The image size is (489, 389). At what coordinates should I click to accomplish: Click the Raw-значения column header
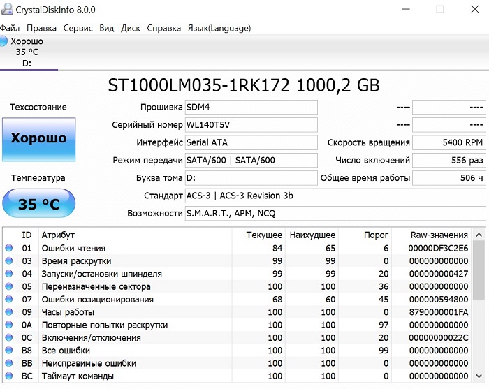[439, 235]
